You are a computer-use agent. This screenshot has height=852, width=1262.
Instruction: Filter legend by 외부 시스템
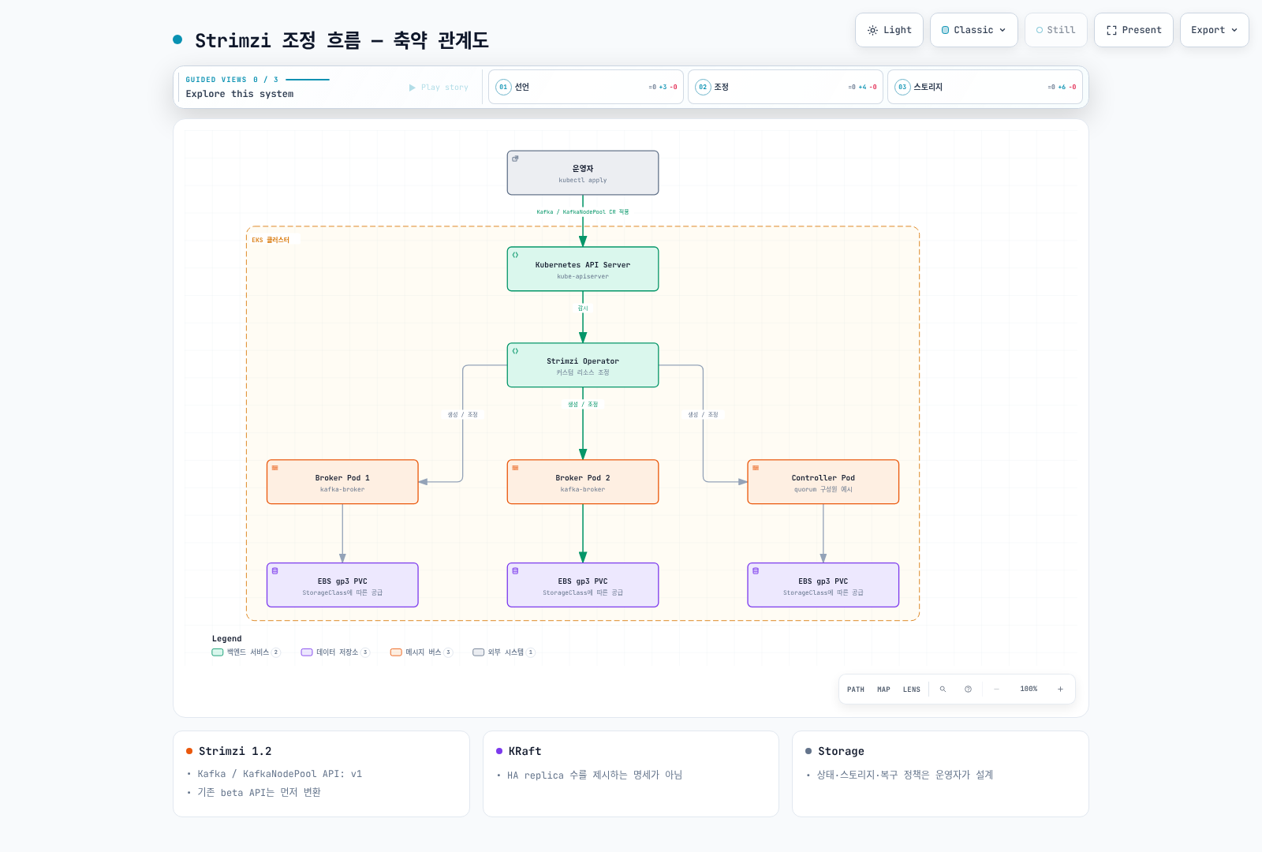504,652
